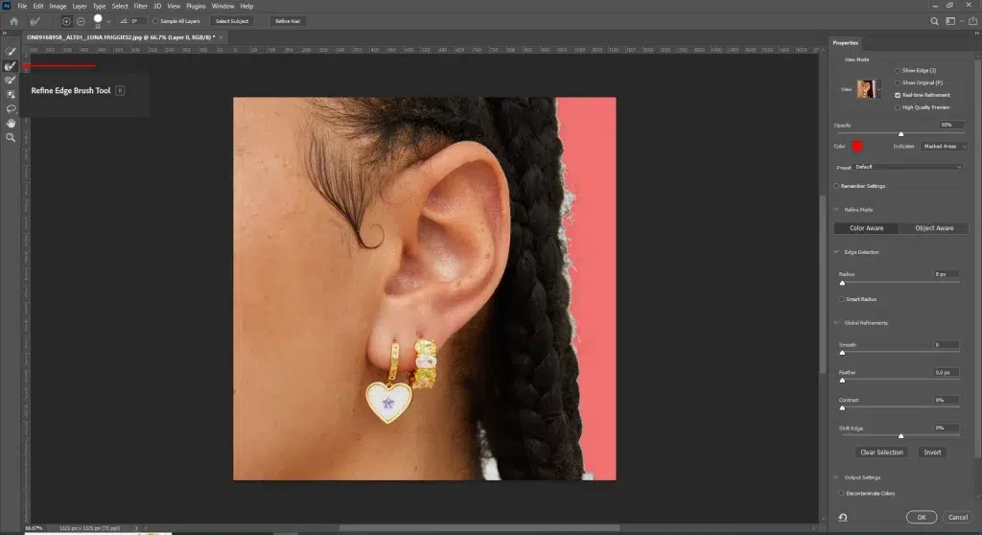The width and height of the screenshot is (982, 535).
Task: Click the Refine Hair button
Action: coord(288,21)
